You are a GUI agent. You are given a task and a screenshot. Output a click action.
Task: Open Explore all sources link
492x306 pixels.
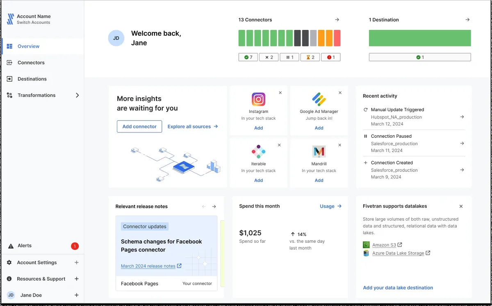coord(193,127)
